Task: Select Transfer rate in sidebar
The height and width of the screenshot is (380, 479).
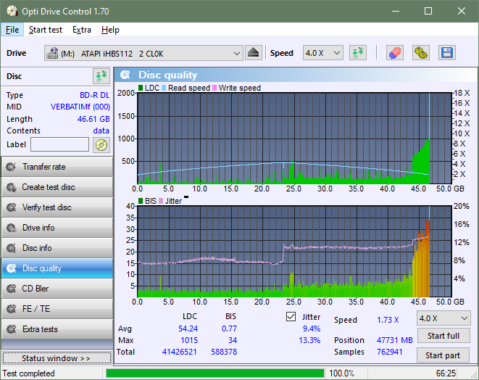Action: point(57,167)
